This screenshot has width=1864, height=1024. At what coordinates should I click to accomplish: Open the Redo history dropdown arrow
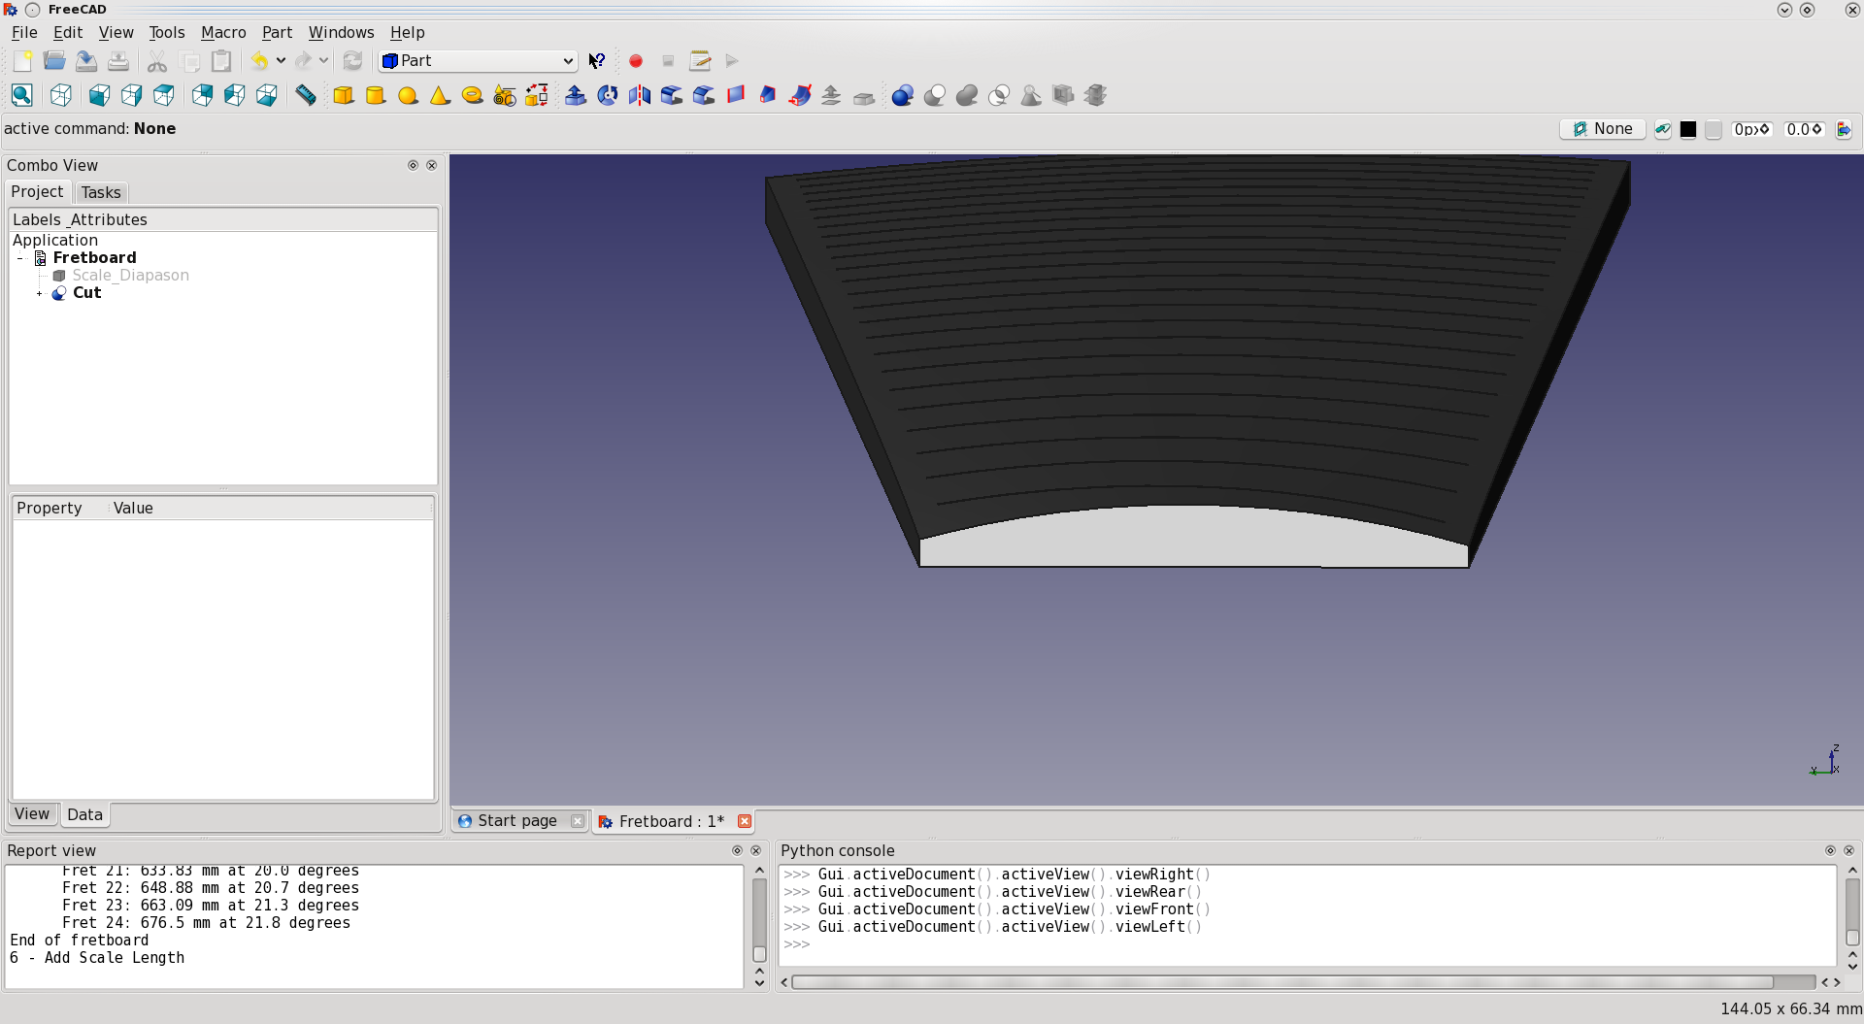[323, 61]
